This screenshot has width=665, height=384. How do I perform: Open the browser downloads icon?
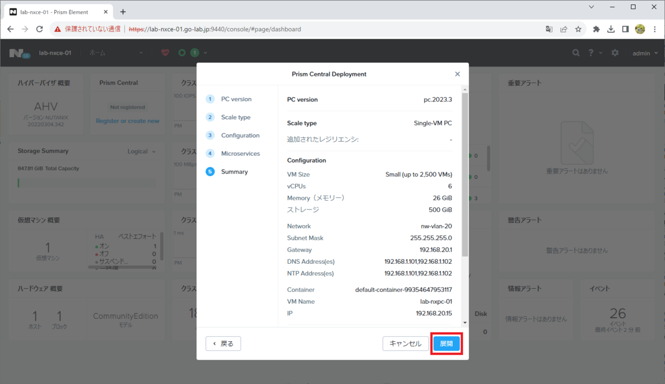611,29
